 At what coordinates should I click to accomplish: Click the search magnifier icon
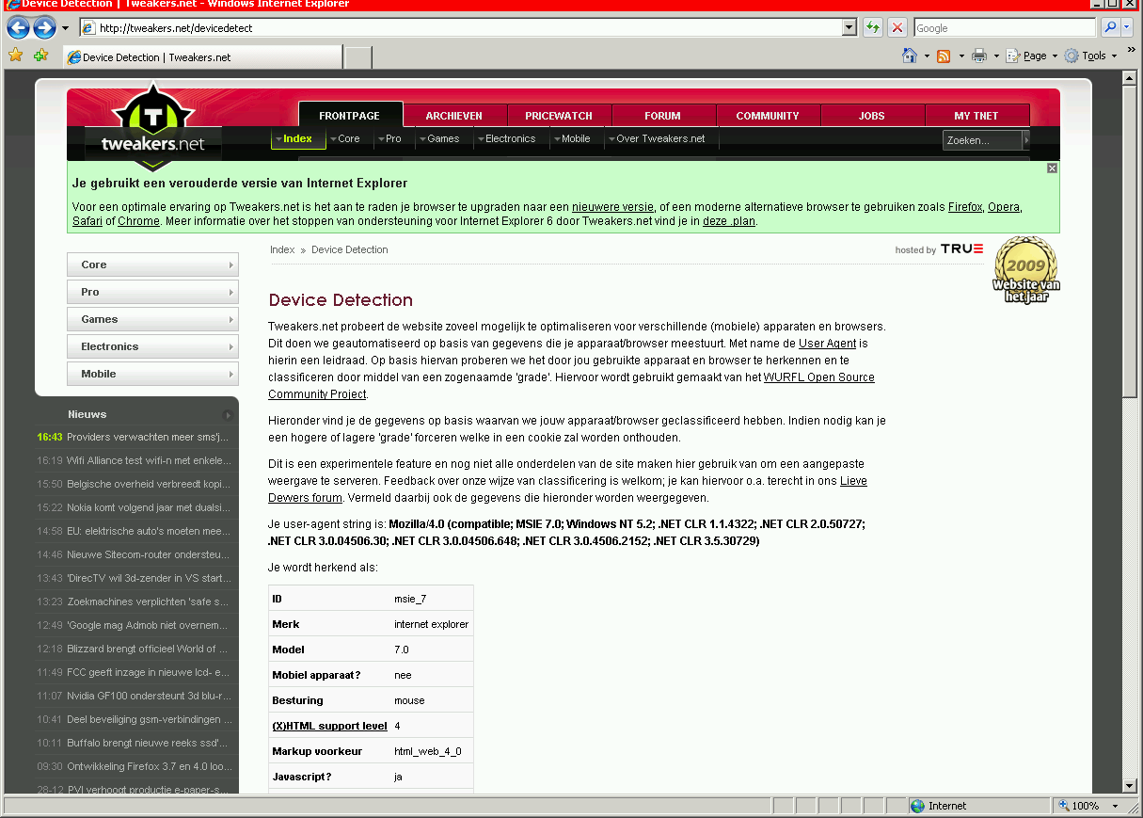point(1110,28)
